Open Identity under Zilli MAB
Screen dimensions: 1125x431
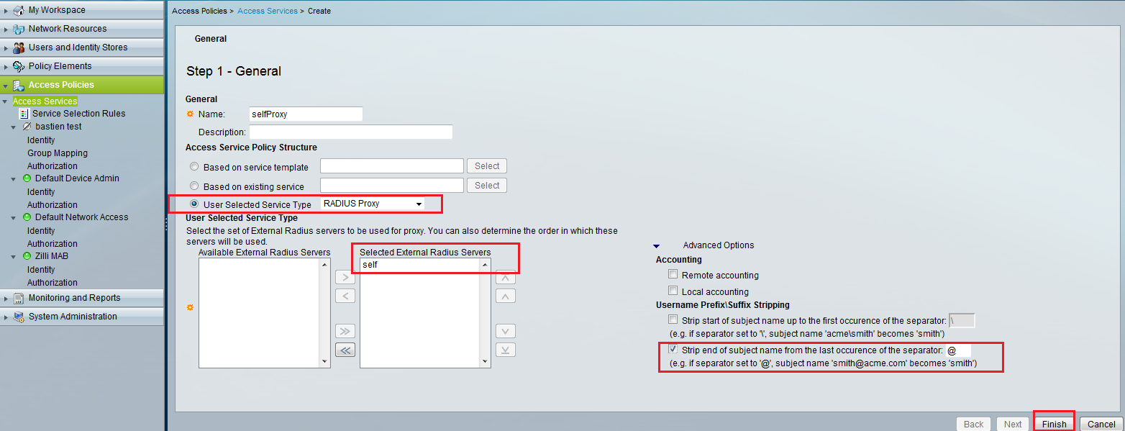pos(41,270)
